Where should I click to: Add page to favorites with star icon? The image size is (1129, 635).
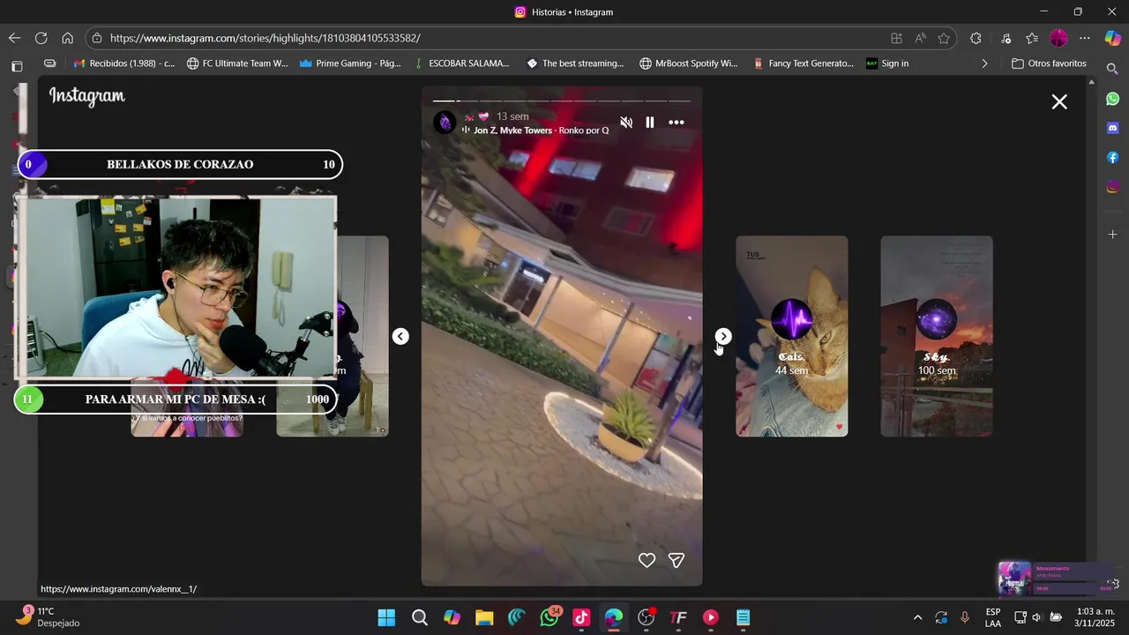point(944,38)
